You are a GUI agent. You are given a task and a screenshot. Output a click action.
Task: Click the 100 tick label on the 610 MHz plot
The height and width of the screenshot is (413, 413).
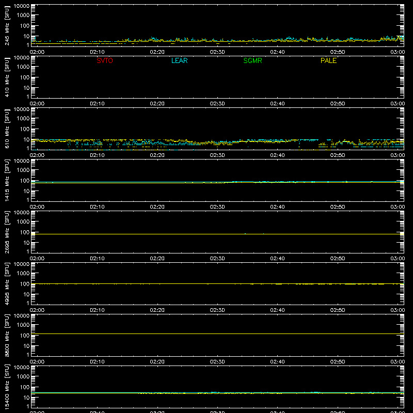point(25,129)
